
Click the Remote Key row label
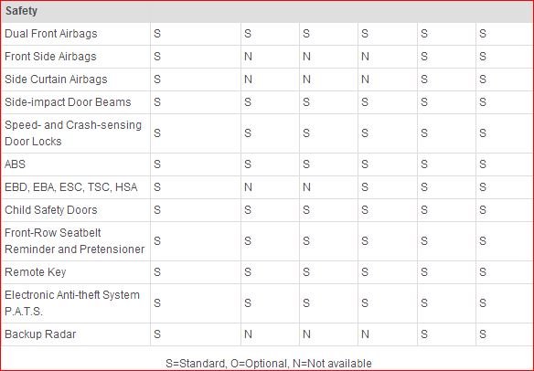point(36,272)
